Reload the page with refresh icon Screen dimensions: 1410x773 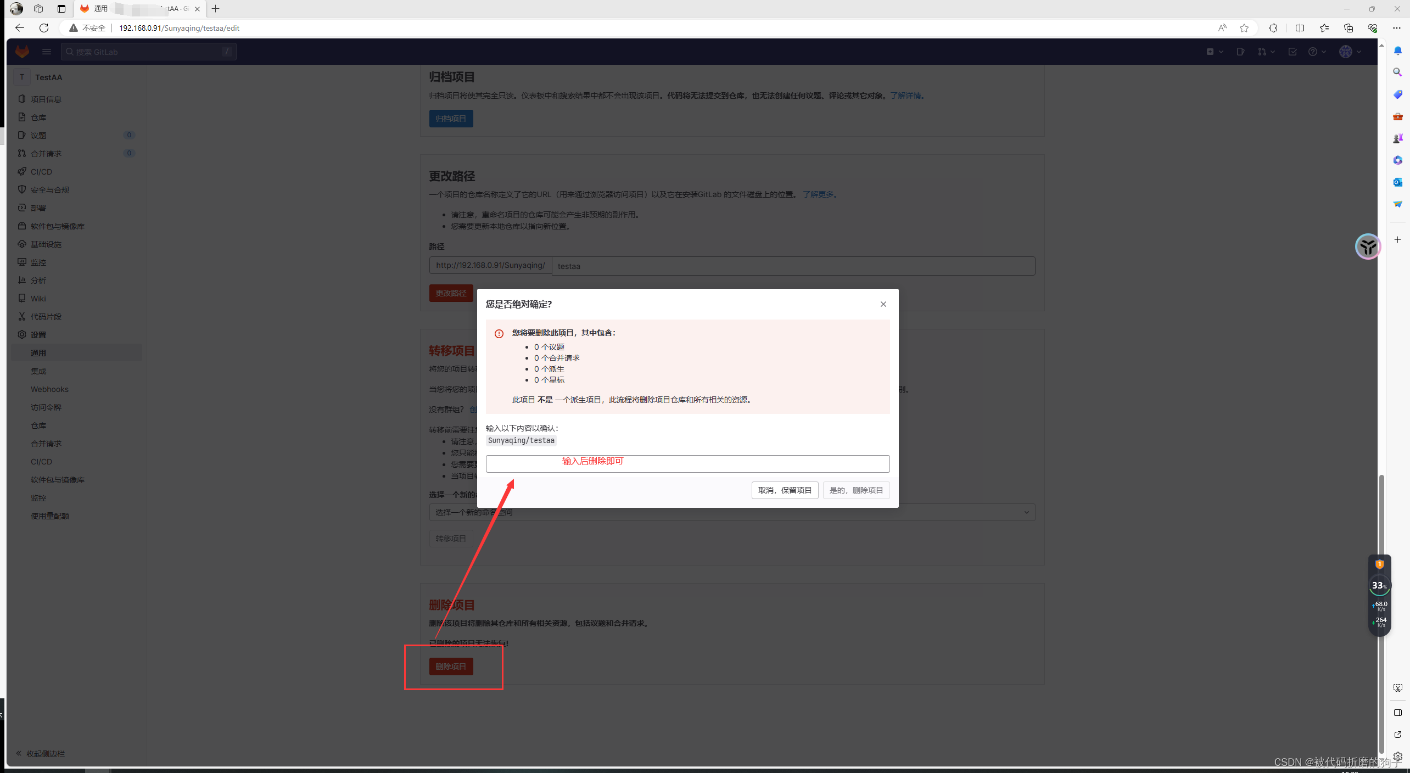pyautogui.click(x=44, y=27)
